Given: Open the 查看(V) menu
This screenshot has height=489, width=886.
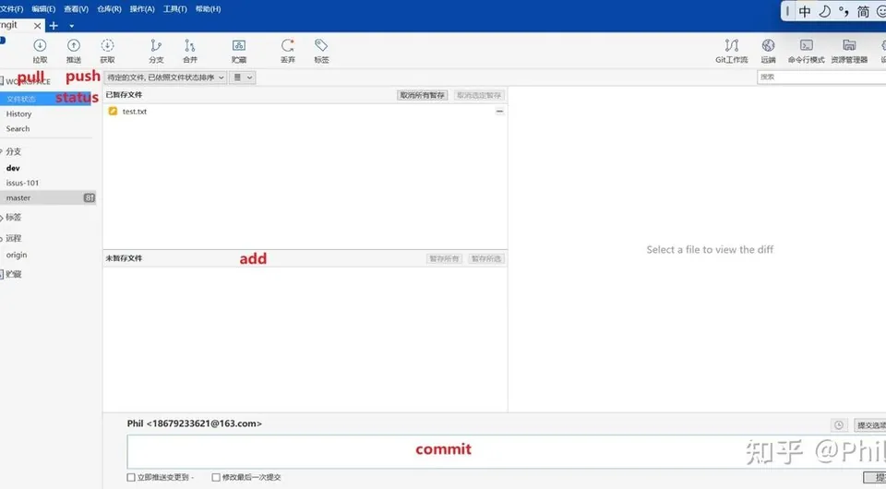Looking at the screenshot, I should pos(77,9).
